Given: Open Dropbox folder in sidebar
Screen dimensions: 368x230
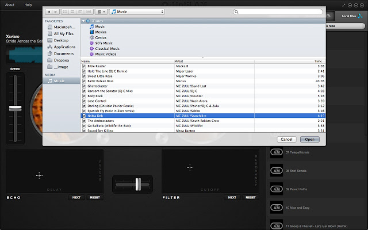Looking at the screenshot, I should (58, 60).
